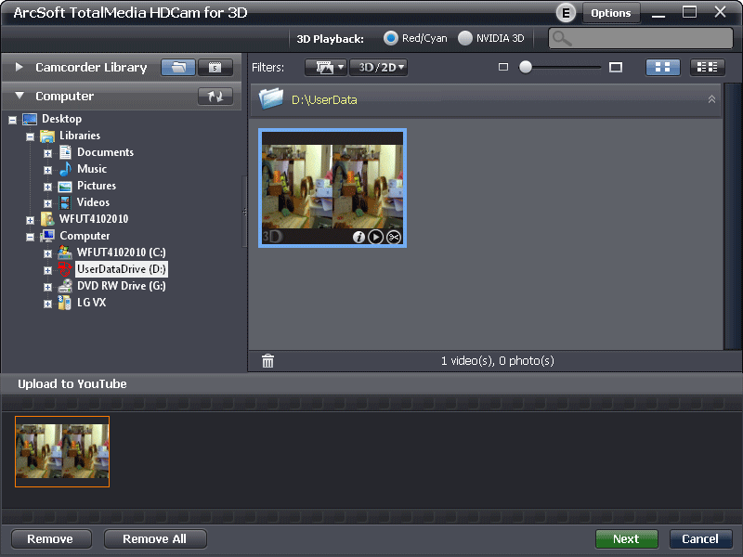The height and width of the screenshot is (557, 743).
Task: Select NVIDIA 3D playback
Action: (x=465, y=38)
